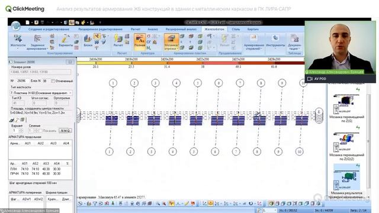Viewport: 379px width, 213px height.
Task: Click the element № 26096 field
Action: click(x=23, y=81)
